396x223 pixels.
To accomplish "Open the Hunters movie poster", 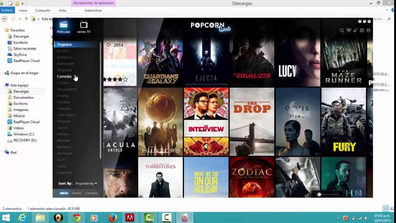I will [160, 122].
